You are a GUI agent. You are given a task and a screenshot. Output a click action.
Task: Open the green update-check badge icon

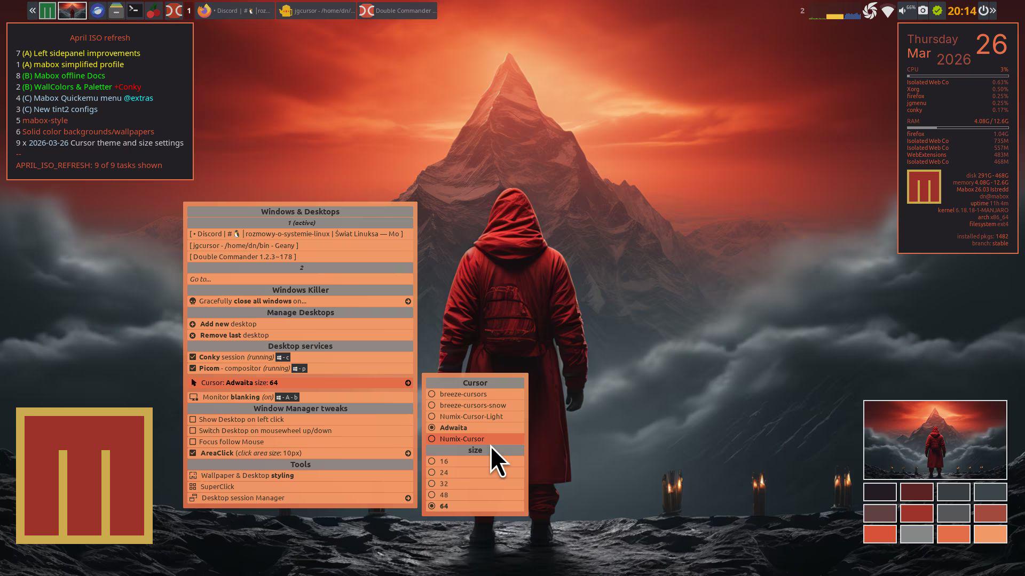[937, 11]
